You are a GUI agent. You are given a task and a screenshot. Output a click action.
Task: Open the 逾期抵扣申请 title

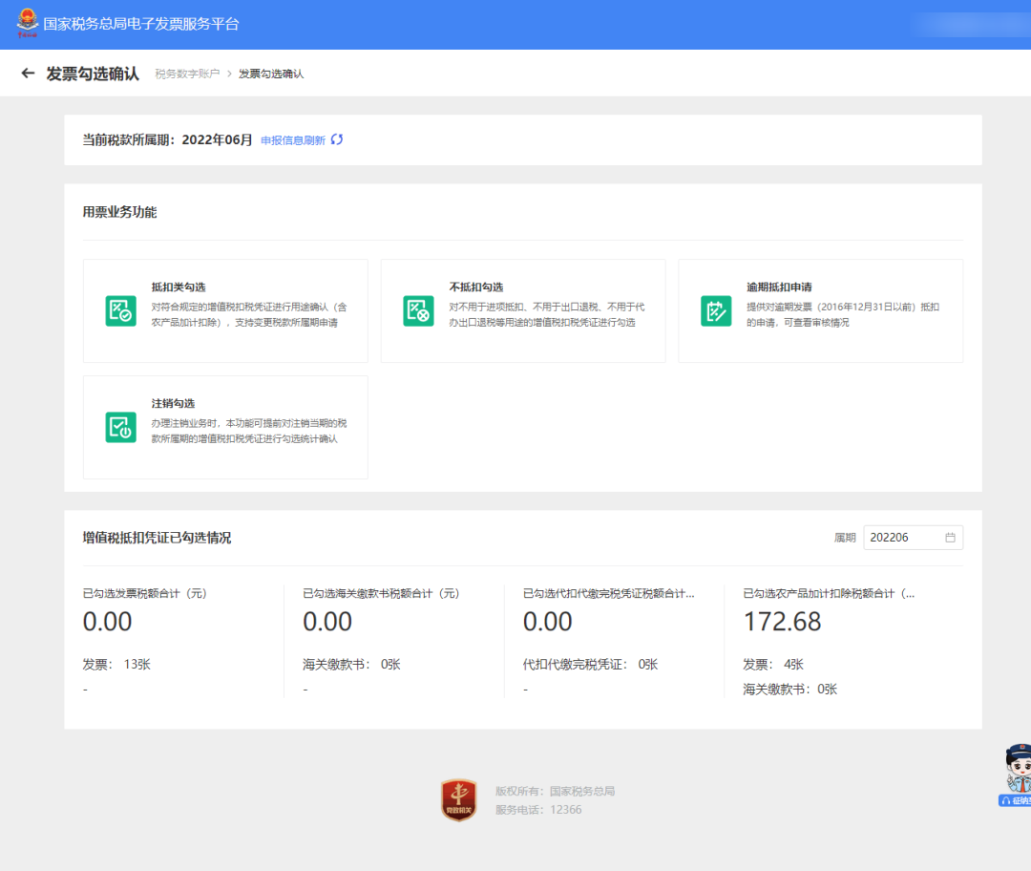pos(779,287)
